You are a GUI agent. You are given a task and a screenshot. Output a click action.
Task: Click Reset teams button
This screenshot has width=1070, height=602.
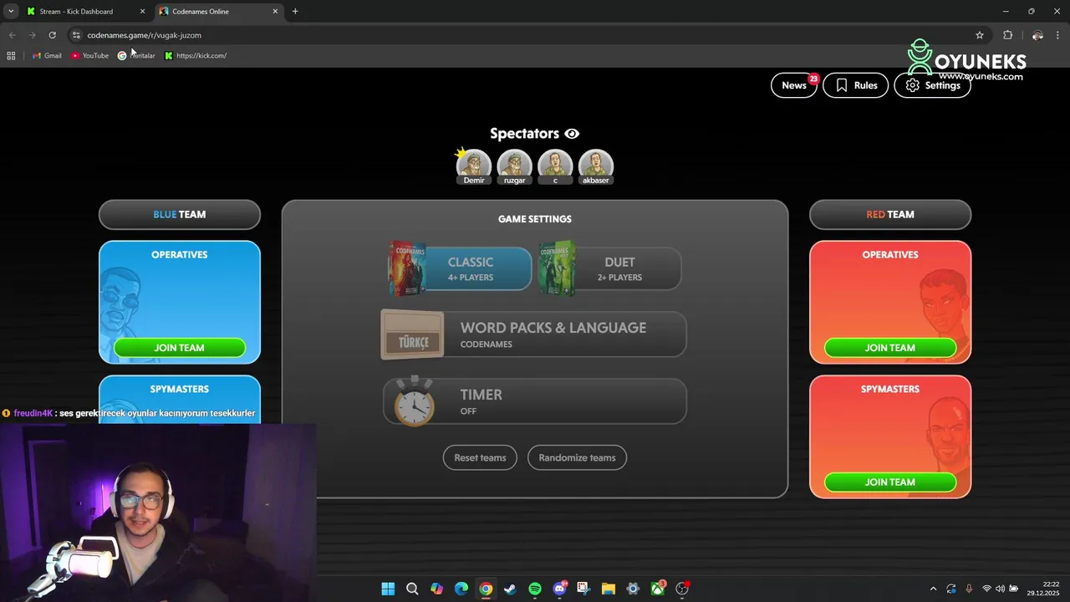tap(480, 457)
